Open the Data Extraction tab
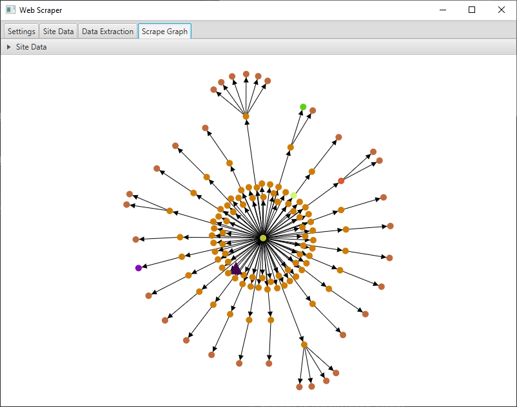Viewport: 517px width, 407px height. pos(108,32)
